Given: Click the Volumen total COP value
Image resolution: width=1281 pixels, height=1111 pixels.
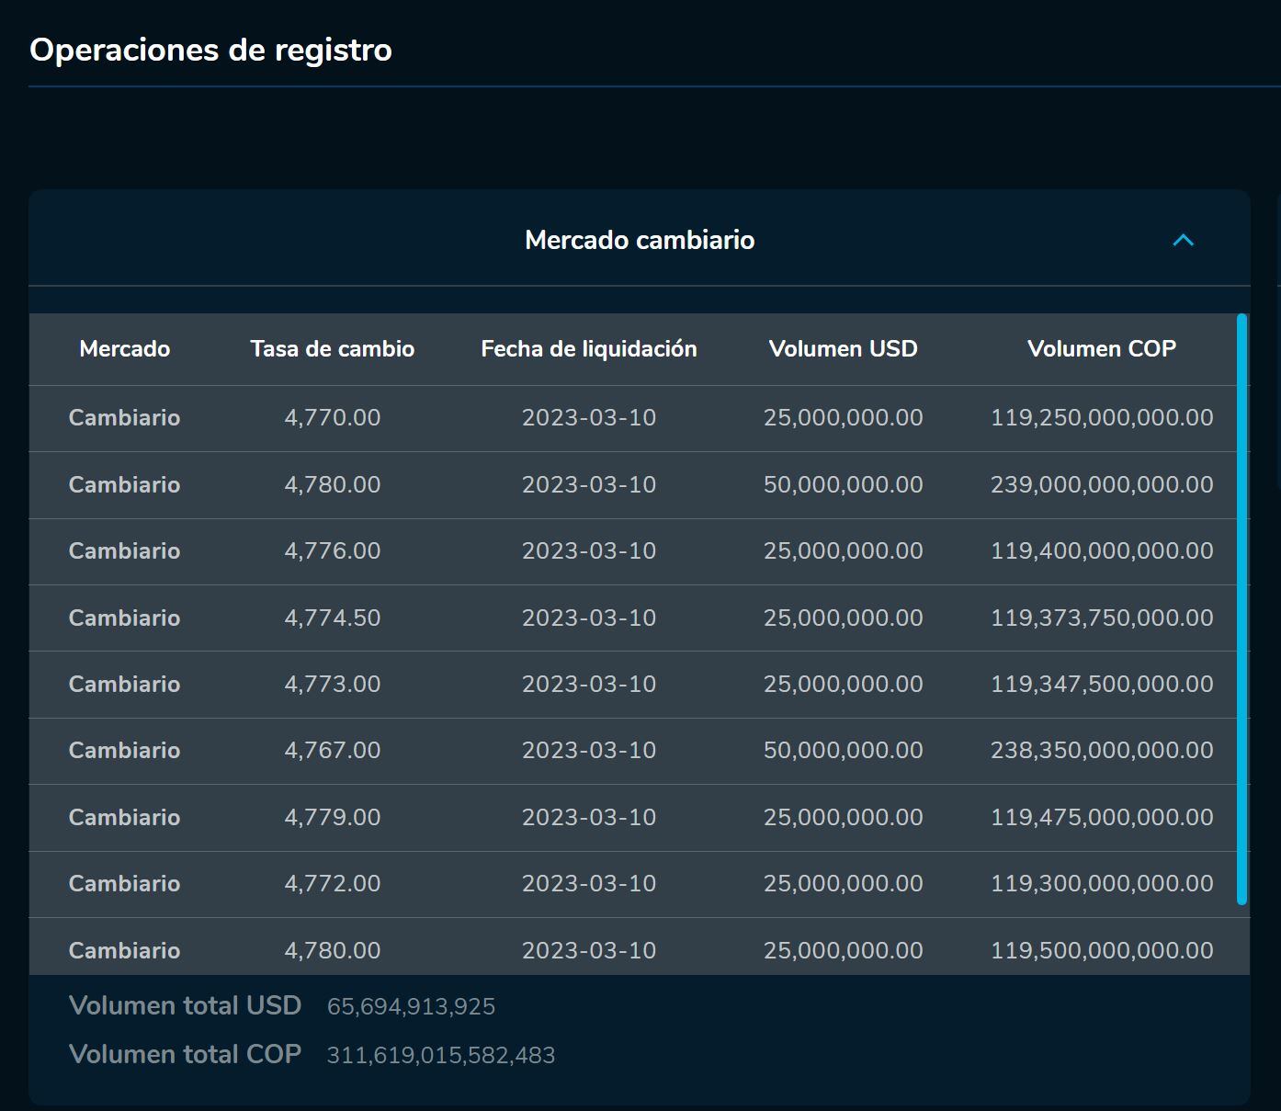Looking at the screenshot, I should pyautogui.click(x=441, y=1054).
